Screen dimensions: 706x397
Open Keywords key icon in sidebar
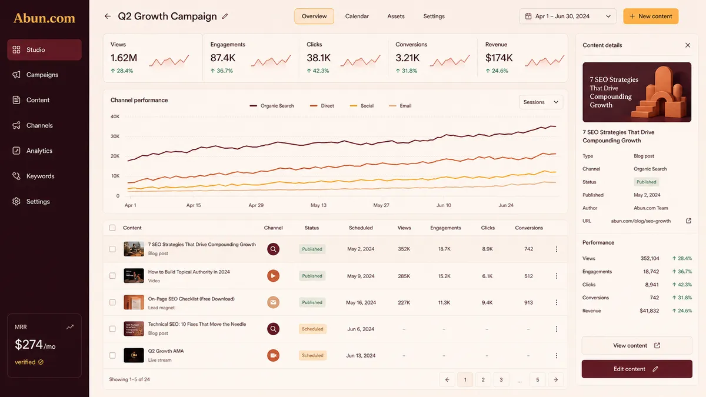[x=16, y=176]
